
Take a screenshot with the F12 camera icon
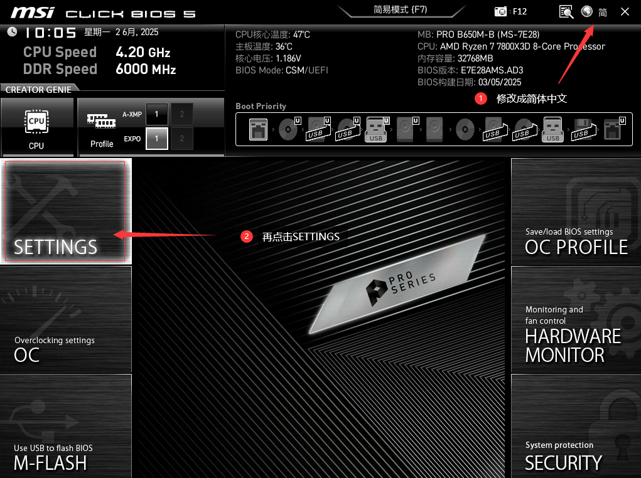click(x=501, y=11)
